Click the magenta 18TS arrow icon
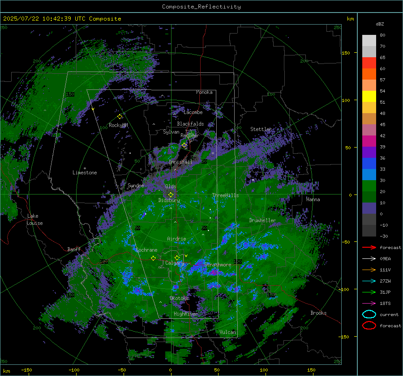Screen dimensions: 403x376 [369, 304]
